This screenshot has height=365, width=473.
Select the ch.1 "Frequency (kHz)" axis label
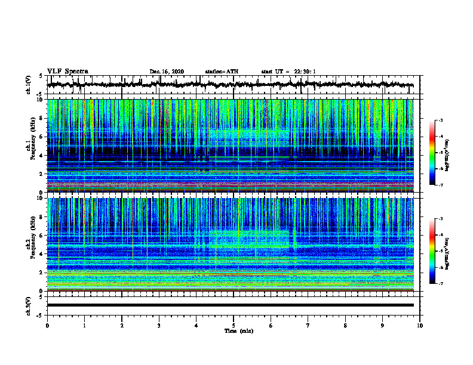(x=33, y=139)
